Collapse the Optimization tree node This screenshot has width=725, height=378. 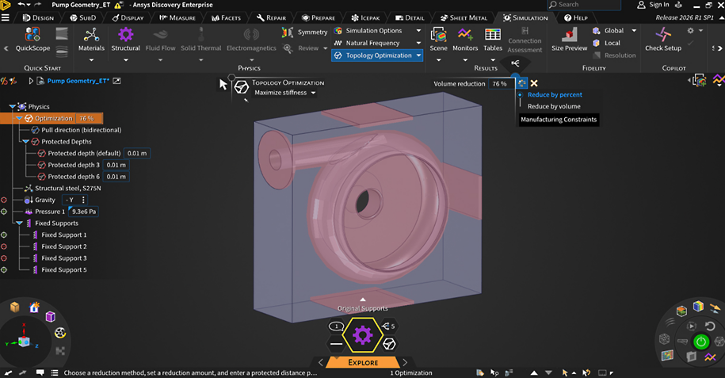coord(20,118)
